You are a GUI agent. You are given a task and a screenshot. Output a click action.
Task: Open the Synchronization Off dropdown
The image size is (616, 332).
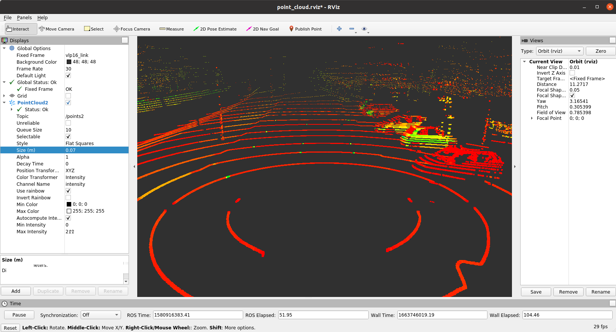point(101,315)
